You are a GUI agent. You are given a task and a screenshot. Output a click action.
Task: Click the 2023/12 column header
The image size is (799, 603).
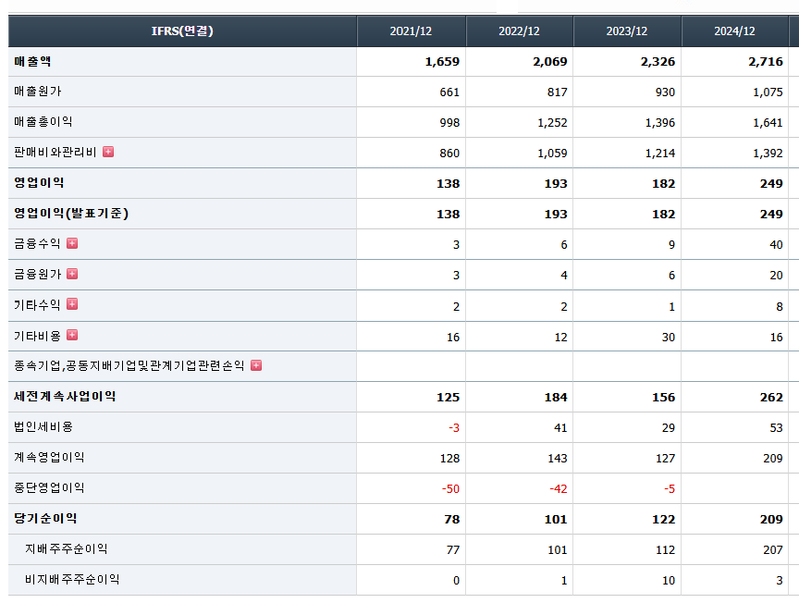coord(627,31)
